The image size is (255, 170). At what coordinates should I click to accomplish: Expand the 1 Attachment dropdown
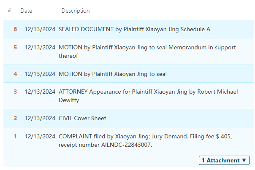pyautogui.click(x=224, y=160)
